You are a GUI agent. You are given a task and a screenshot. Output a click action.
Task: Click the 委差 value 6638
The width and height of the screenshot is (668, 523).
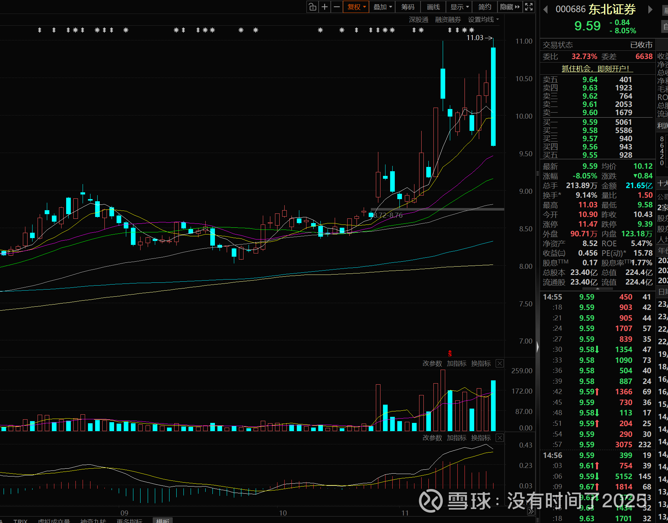pos(644,56)
